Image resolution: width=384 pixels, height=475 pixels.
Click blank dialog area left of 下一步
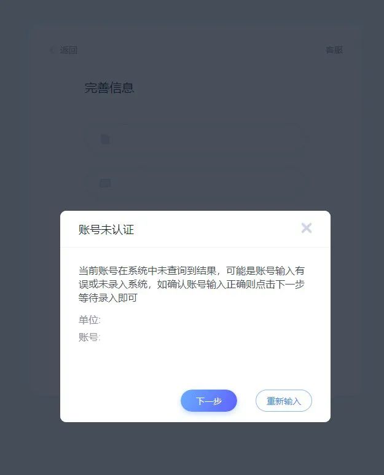(121, 401)
